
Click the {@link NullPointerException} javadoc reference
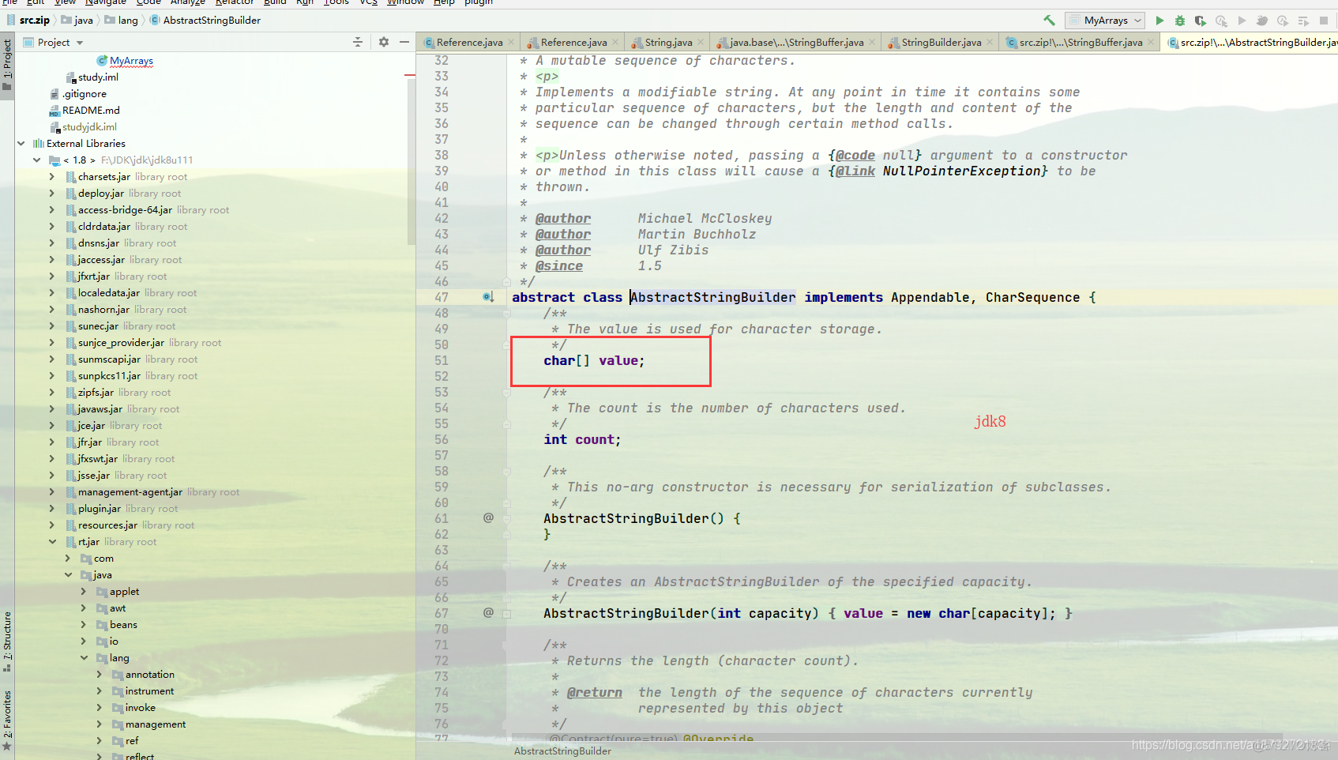coord(938,171)
